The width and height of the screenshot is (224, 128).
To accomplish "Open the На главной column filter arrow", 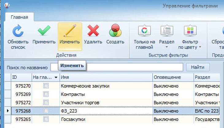I will point(56,77).
